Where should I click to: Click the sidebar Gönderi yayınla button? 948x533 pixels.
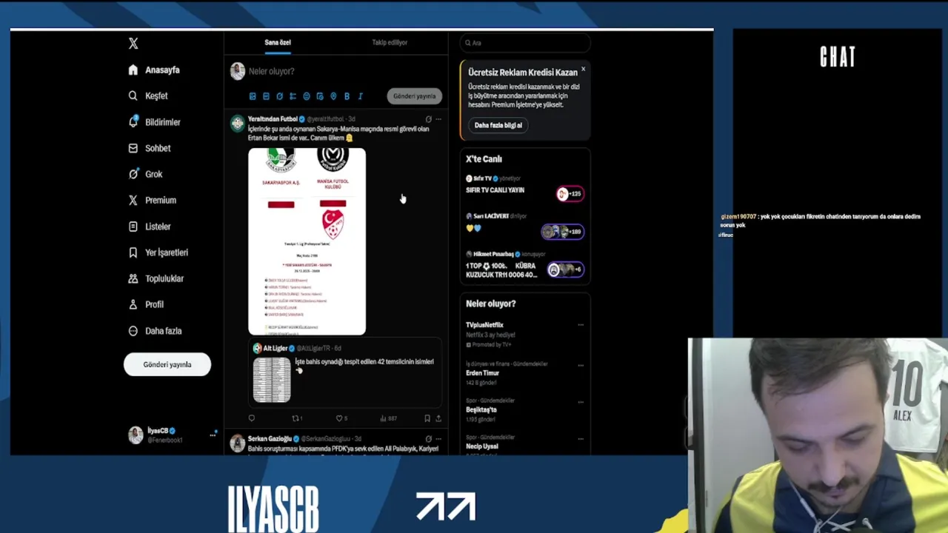pyautogui.click(x=167, y=364)
